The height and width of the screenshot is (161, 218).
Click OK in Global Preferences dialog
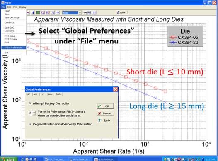(x=105, y=106)
